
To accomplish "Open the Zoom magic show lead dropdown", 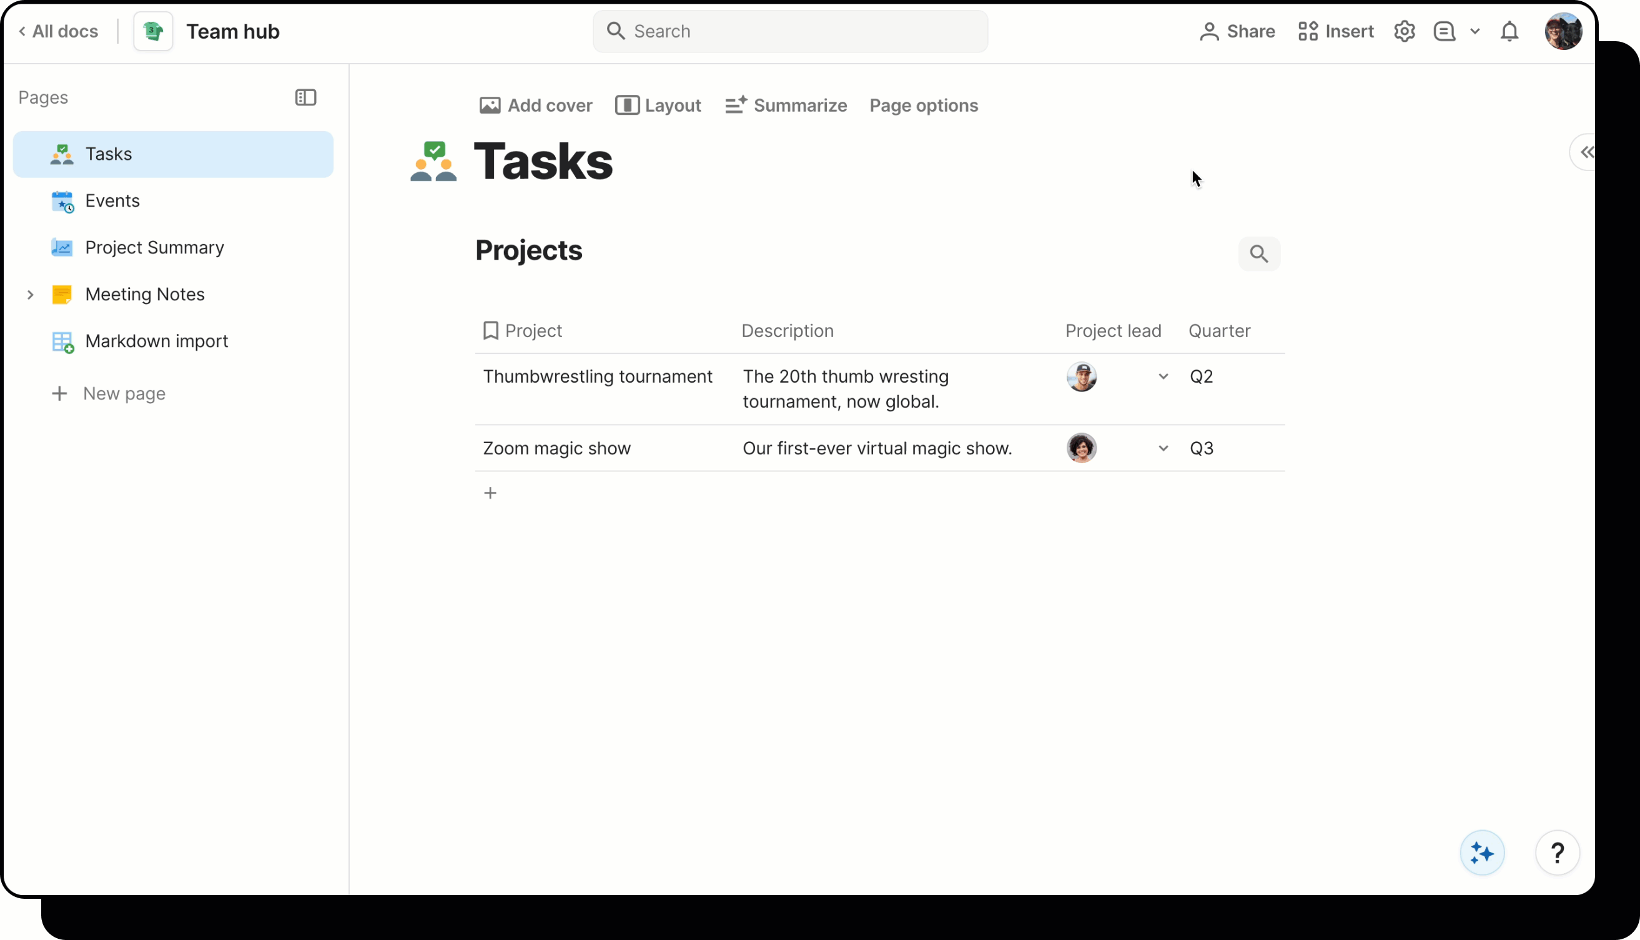I will pyautogui.click(x=1162, y=448).
